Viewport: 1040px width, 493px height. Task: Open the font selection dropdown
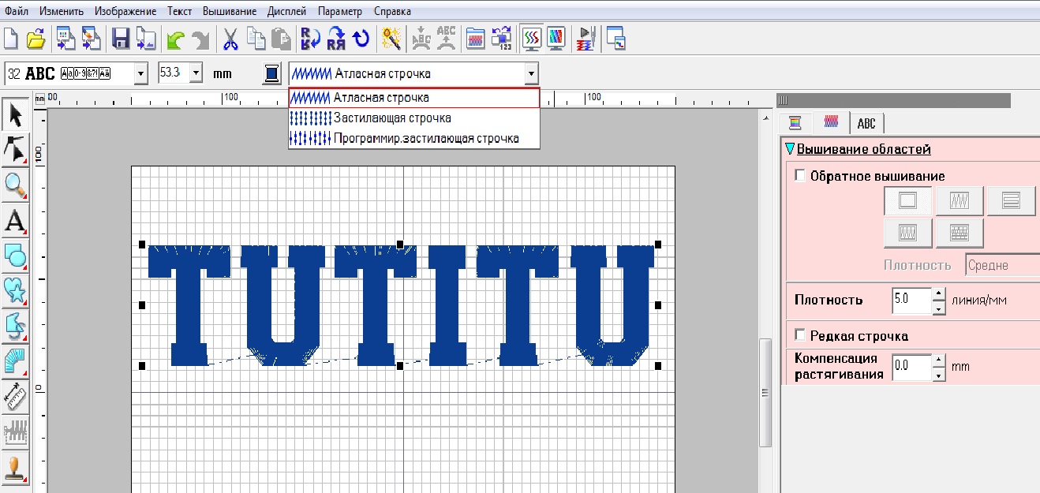tap(141, 74)
